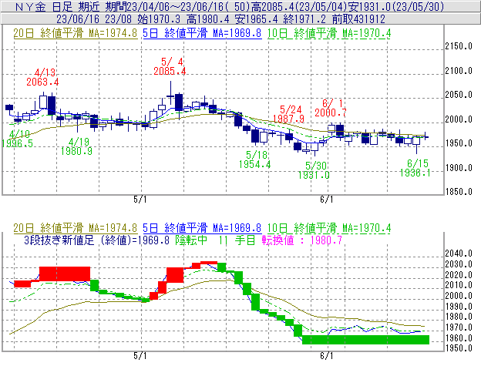The width and height of the screenshot is (481, 366).
Task: Click the 2010.0 lower axis label
Action: (x=459, y=285)
